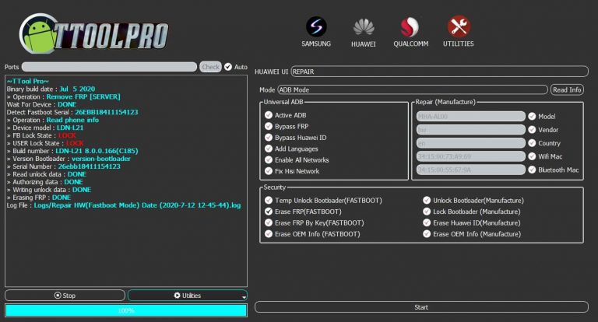The height and width of the screenshot is (322, 598).
Task: Click log file path link in log
Action: coord(137,205)
